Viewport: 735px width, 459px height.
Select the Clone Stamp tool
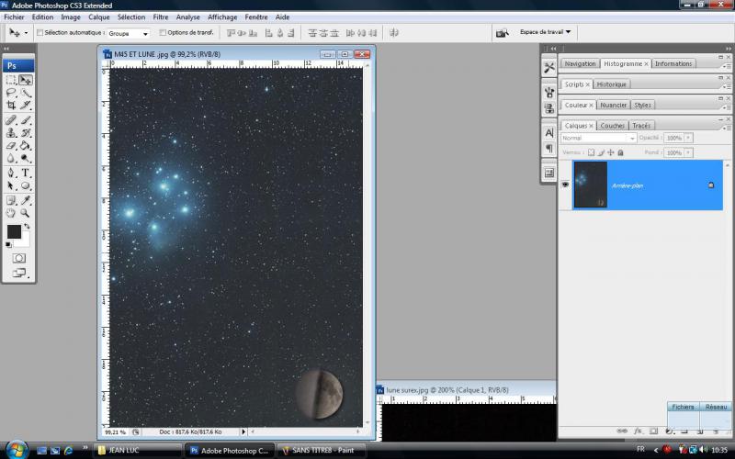click(11, 133)
